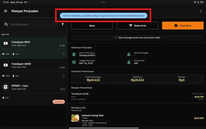
Task: Click the Rp15.000 item price
Action: (x=199, y=118)
